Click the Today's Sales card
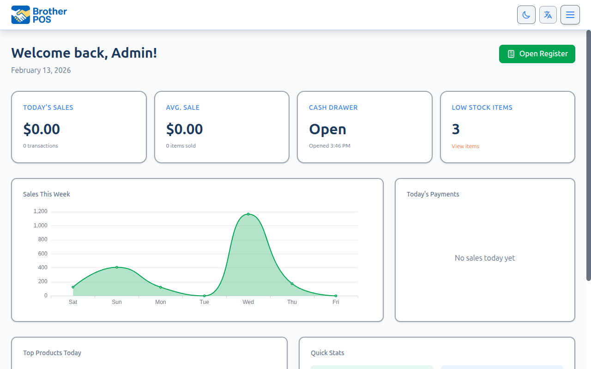This screenshot has height=369, width=591. (x=78, y=127)
